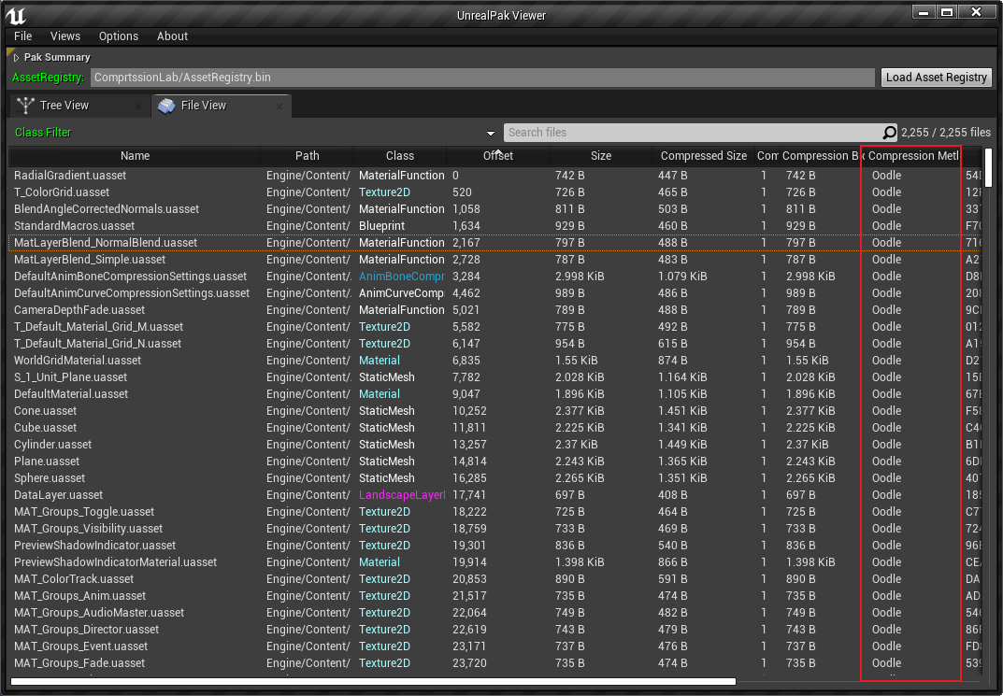The width and height of the screenshot is (1003, 696).
Task: Select the Cylinder.uasset file
Action: (495, 445)
